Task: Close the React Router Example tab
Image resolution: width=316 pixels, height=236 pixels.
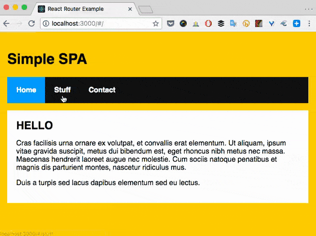Action: click(x=130, y=9)
